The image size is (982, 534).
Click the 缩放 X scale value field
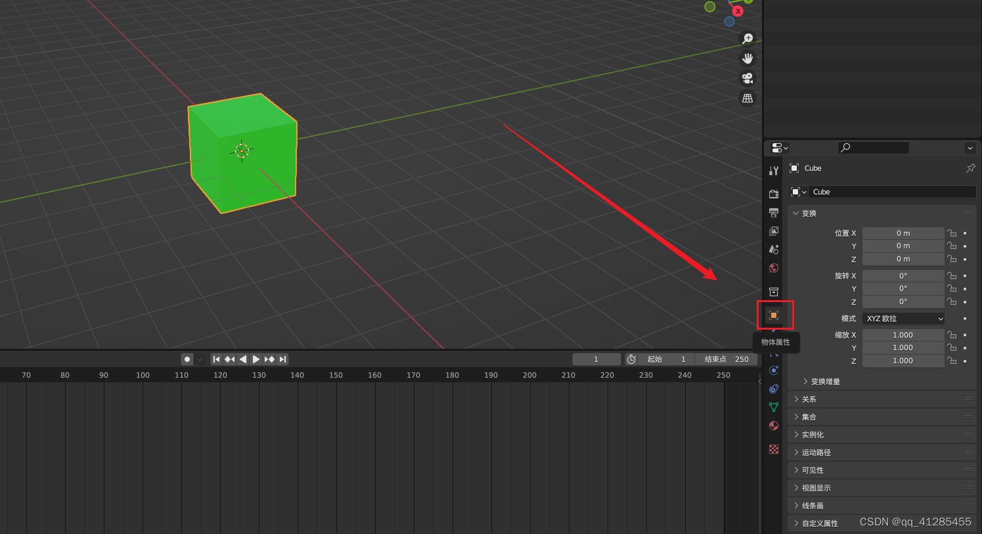[x=903, y=335]
